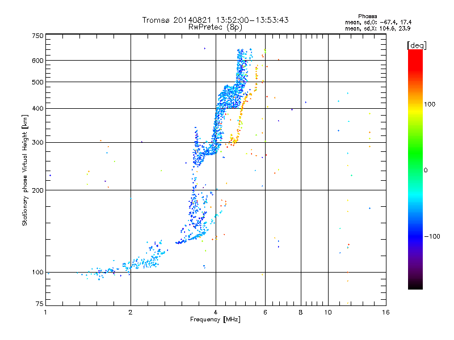The width and height of the screenshot is (454, 340).
Task: Click the plot title 'Tromsø 20140821 13:52:00-13:53:43'
Action: click(215, 20)
